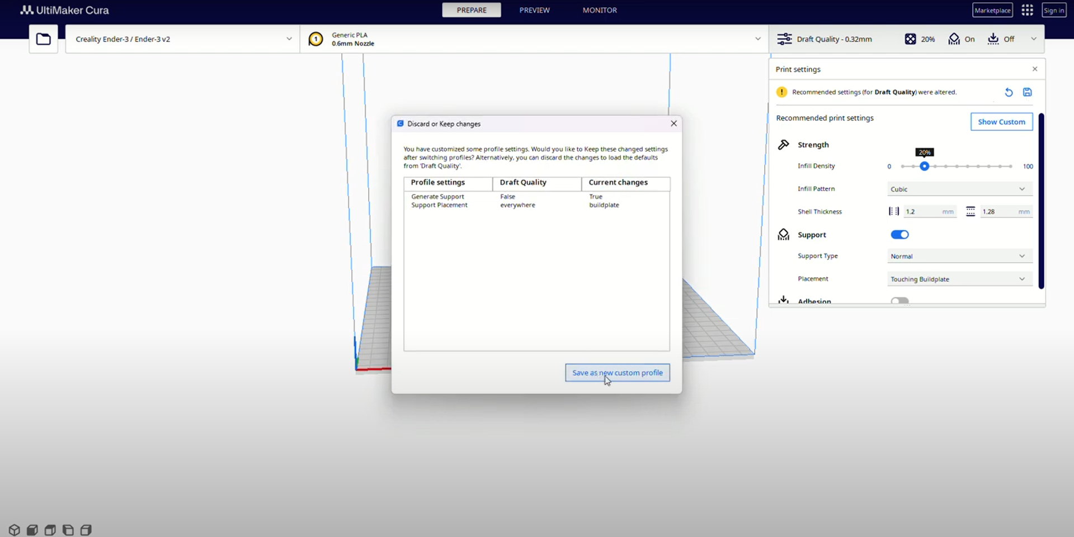Collapse the Draft Quality settings chevron
1074x537 pixels.
(1034, 39)
